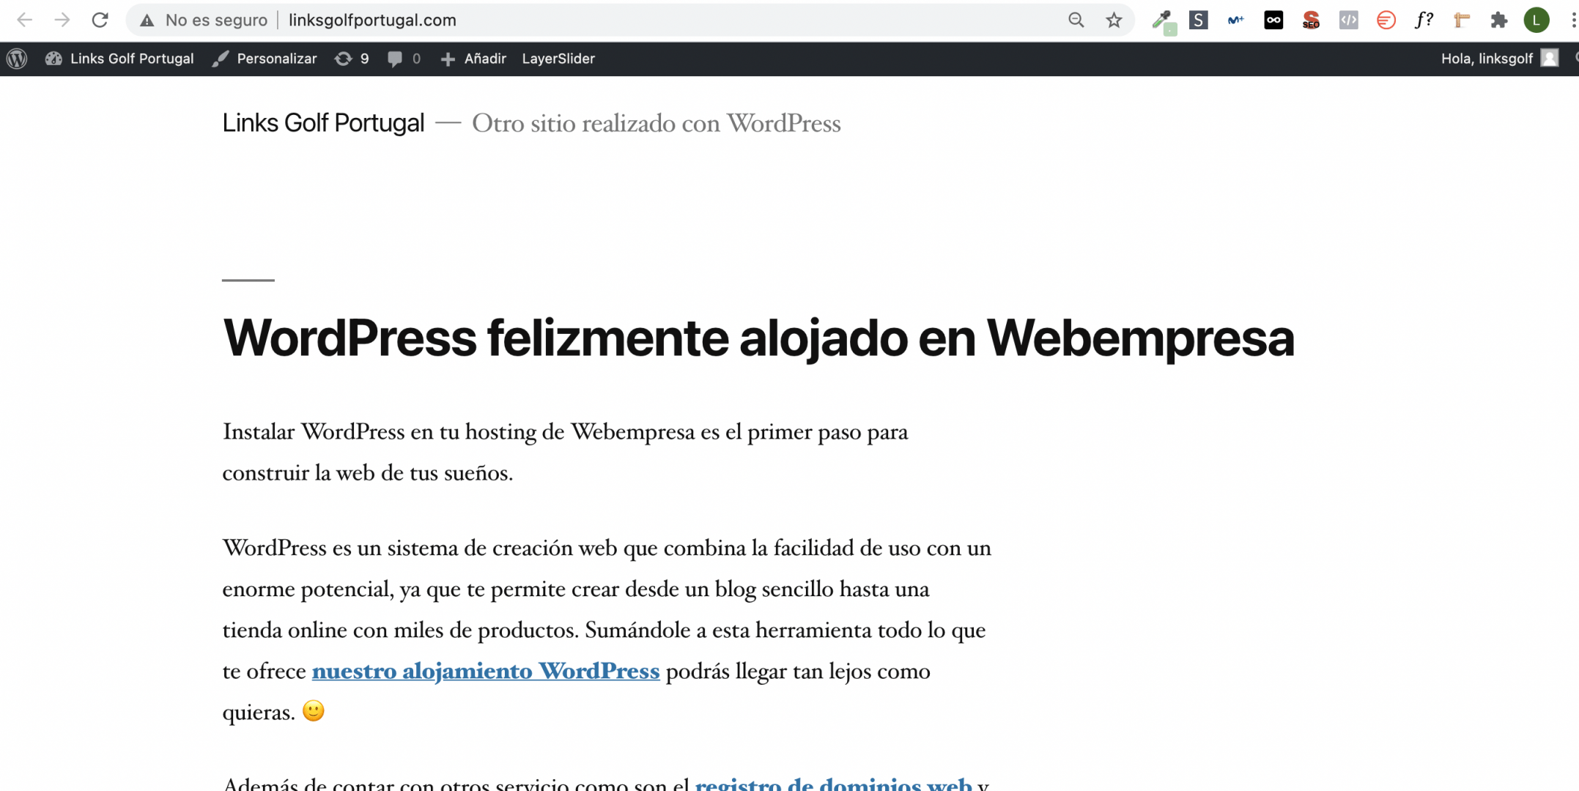Click the Links Golf Portugal site title
This screenshot has width=1579, height=791.
tap(323, 123)
